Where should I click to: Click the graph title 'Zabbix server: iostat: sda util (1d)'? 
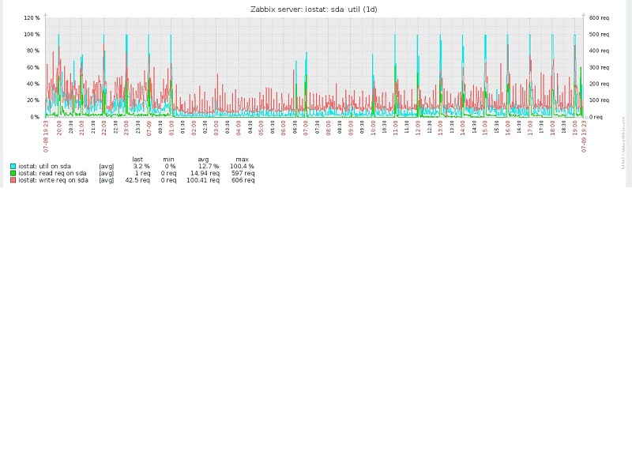[314, 9]
